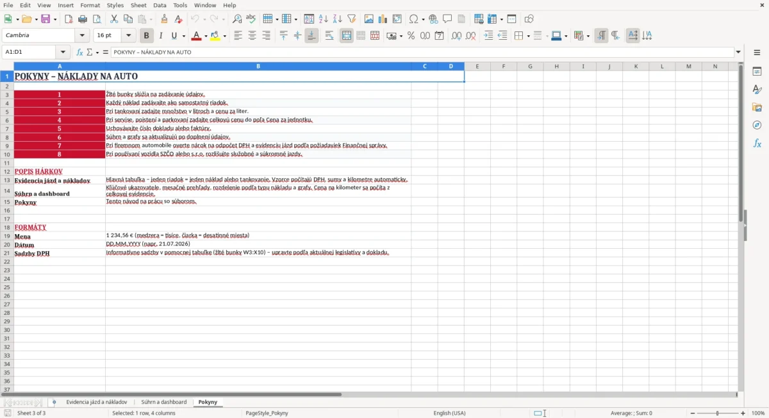This screenshot has width=769, height=418.
Task: Open borders dropdown arrow
Action: pos(527,36)
